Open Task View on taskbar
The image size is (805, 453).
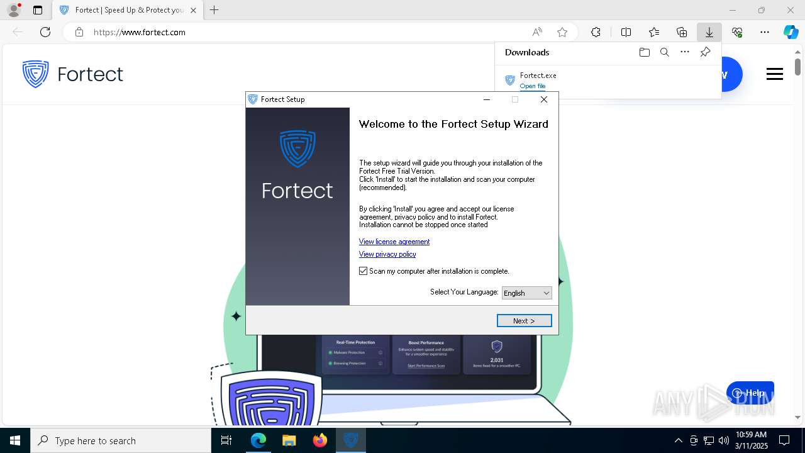pyautogui.click(x=226, y=440)
